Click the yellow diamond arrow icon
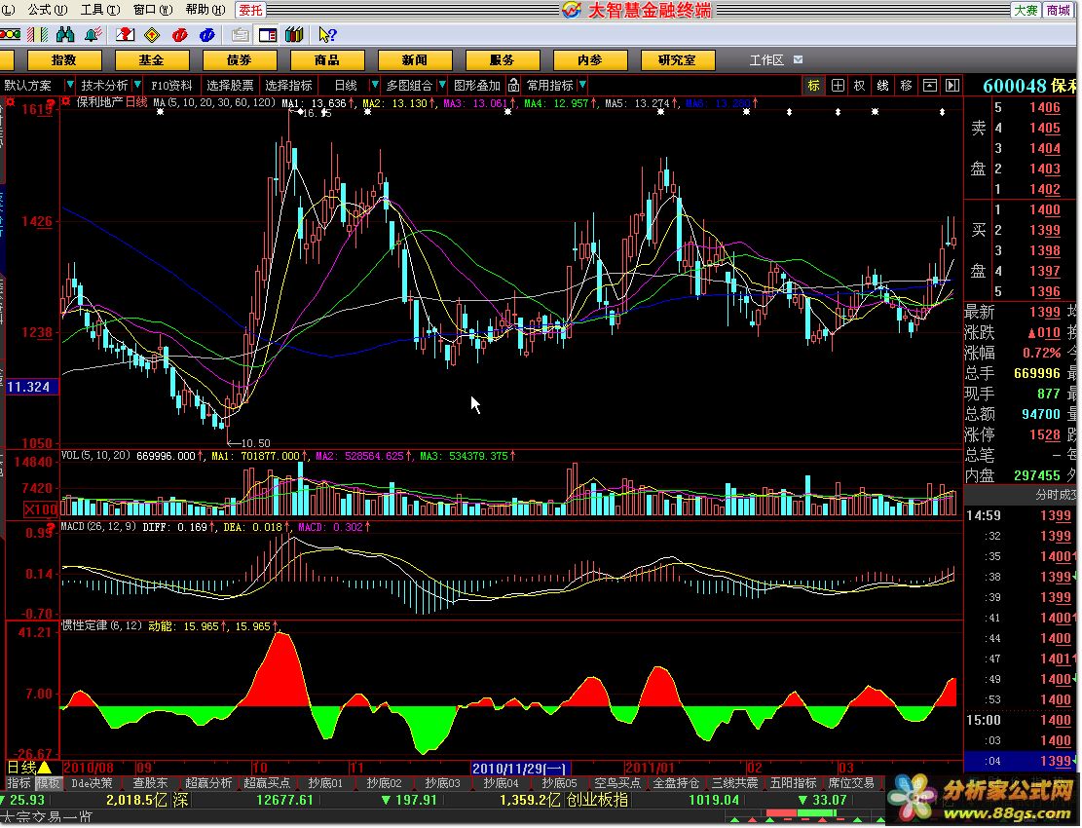1082x828 pixels. click(152, 34)
